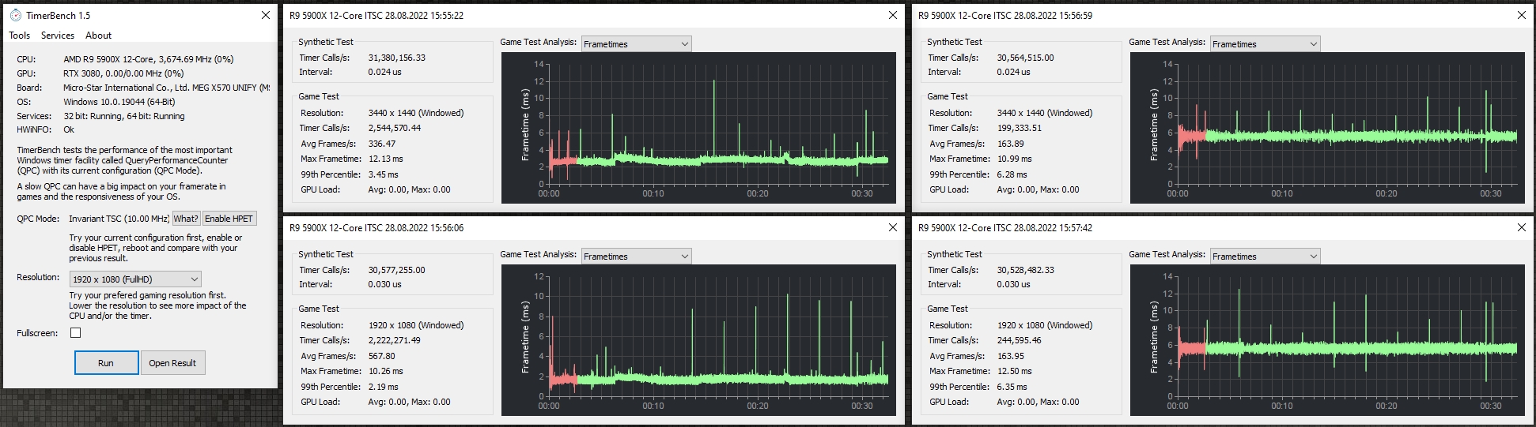Viewport: 1536px width, 427px height.
Task: Click the Enable HPET button
Action: pyautogui.click(x=229, y=219)
